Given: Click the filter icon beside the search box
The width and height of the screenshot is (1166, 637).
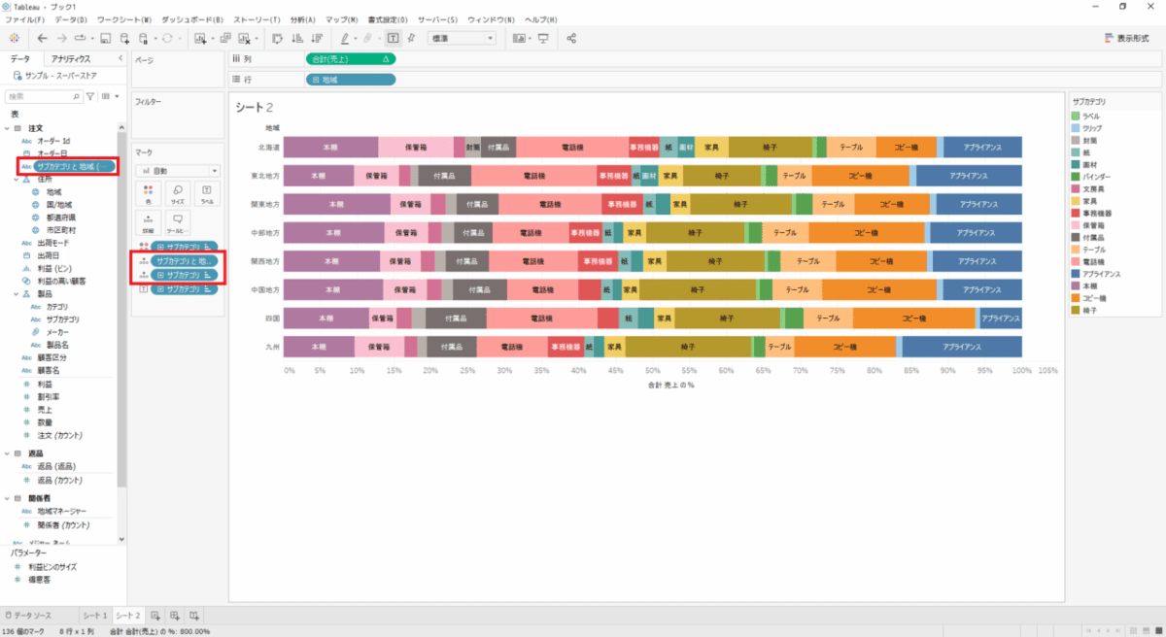Looking at the screenshot, I should (x=90, y=96).
